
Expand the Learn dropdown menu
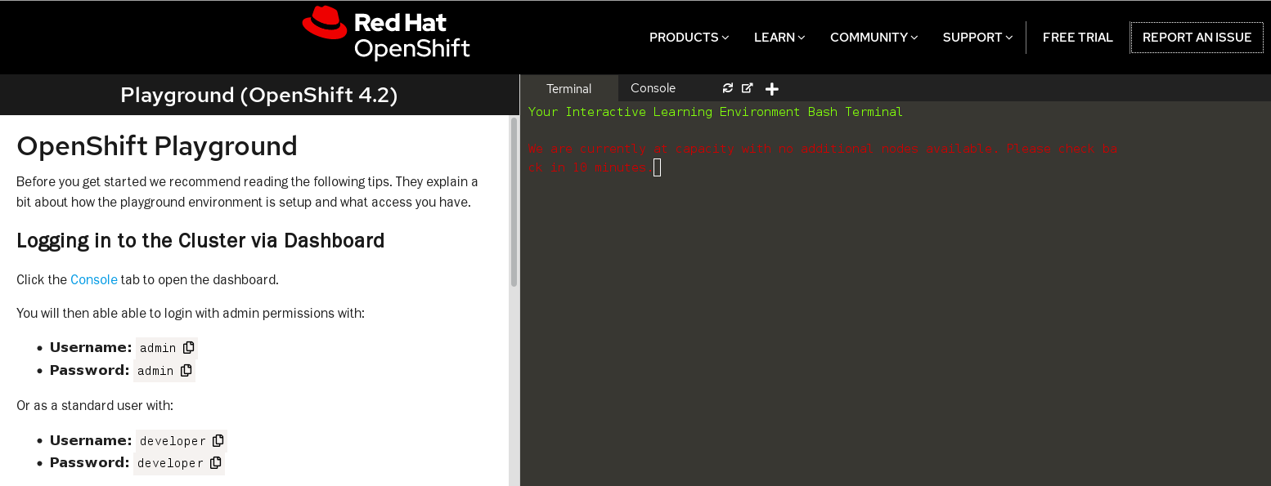pyautogui.click(x=779, y=38)
